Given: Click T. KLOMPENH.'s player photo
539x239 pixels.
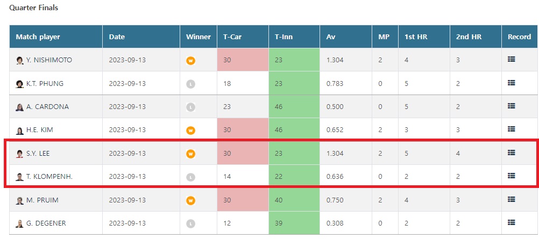Looking at the screenshot, I should [20, 177].
